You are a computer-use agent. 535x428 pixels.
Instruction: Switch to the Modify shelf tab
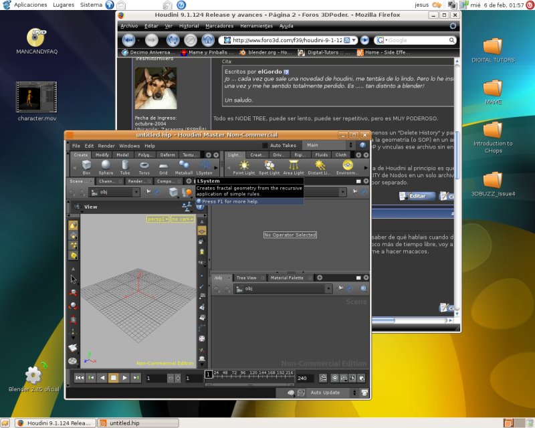point(102,155)
